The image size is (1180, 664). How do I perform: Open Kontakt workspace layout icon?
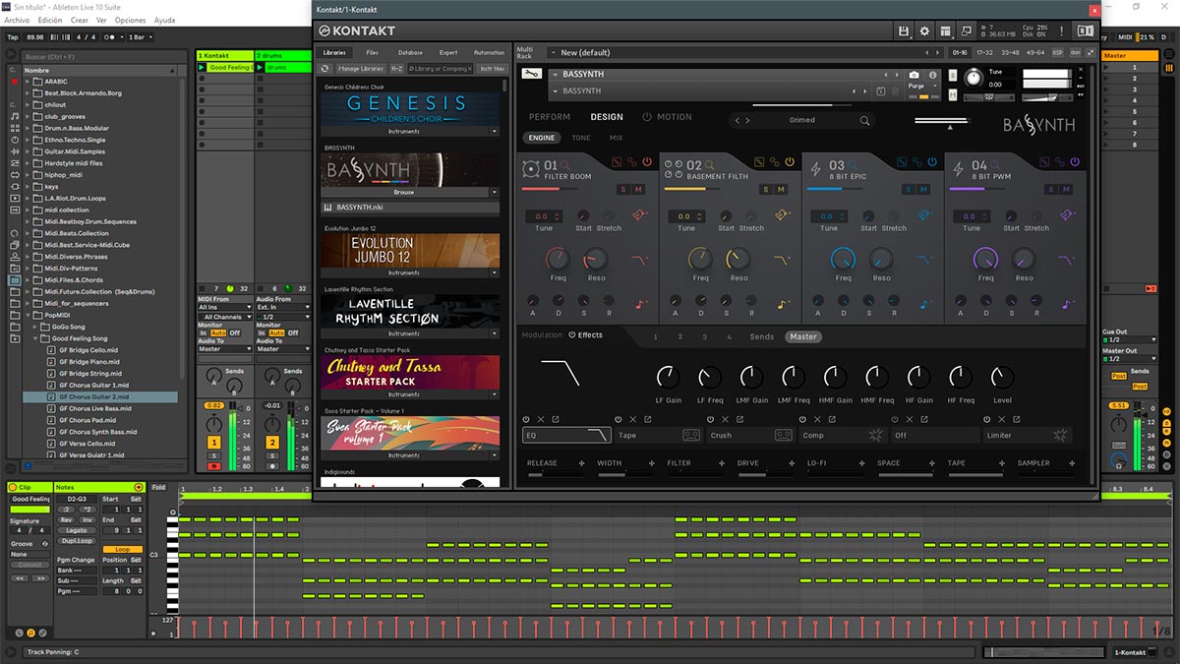pos(945,31)
